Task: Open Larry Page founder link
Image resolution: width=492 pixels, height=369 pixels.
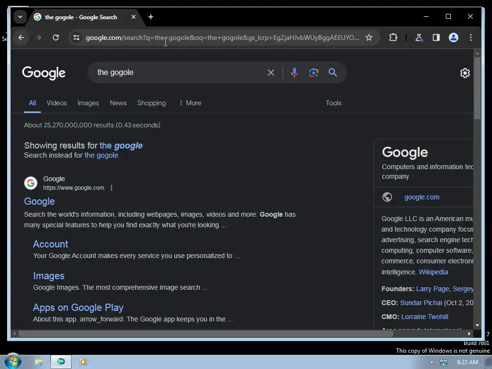Action: tap(432, 289)
